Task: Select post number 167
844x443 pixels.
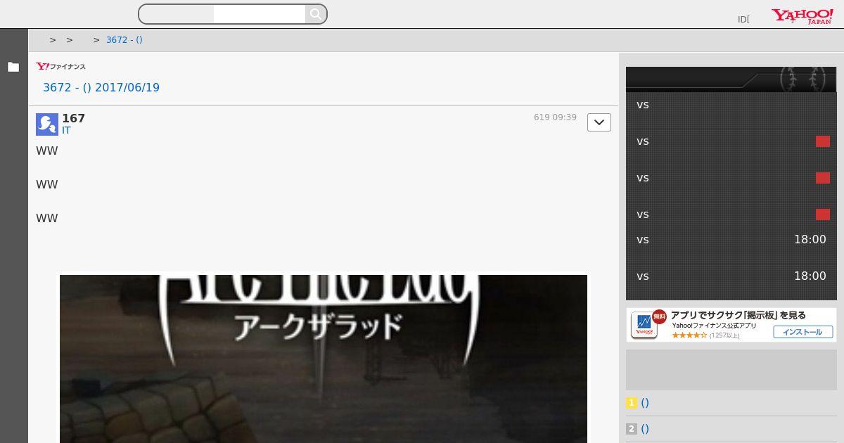Action: (x=73, y=119)
